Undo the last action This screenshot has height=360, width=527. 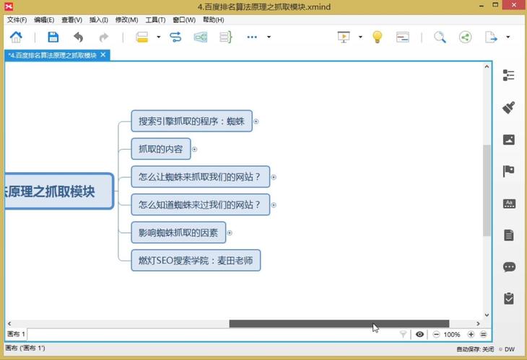click(x=78, y=37)
